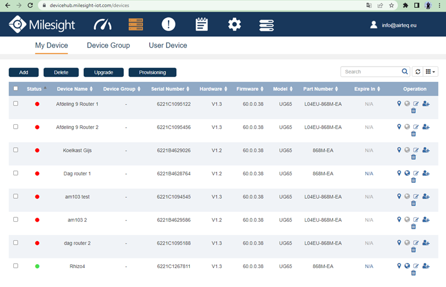The height and width of the screenshot is (287, 446).
Task: Click the Milesight logo
Action: click(x=42, y=25)
